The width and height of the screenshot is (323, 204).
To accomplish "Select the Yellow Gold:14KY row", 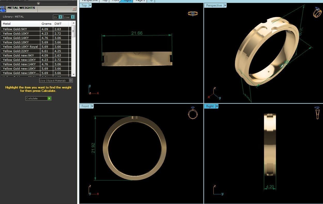I will point(36,38).
